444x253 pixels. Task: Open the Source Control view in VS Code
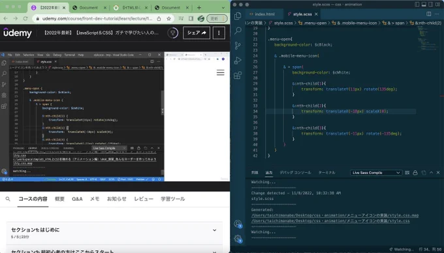pos(238,45)
